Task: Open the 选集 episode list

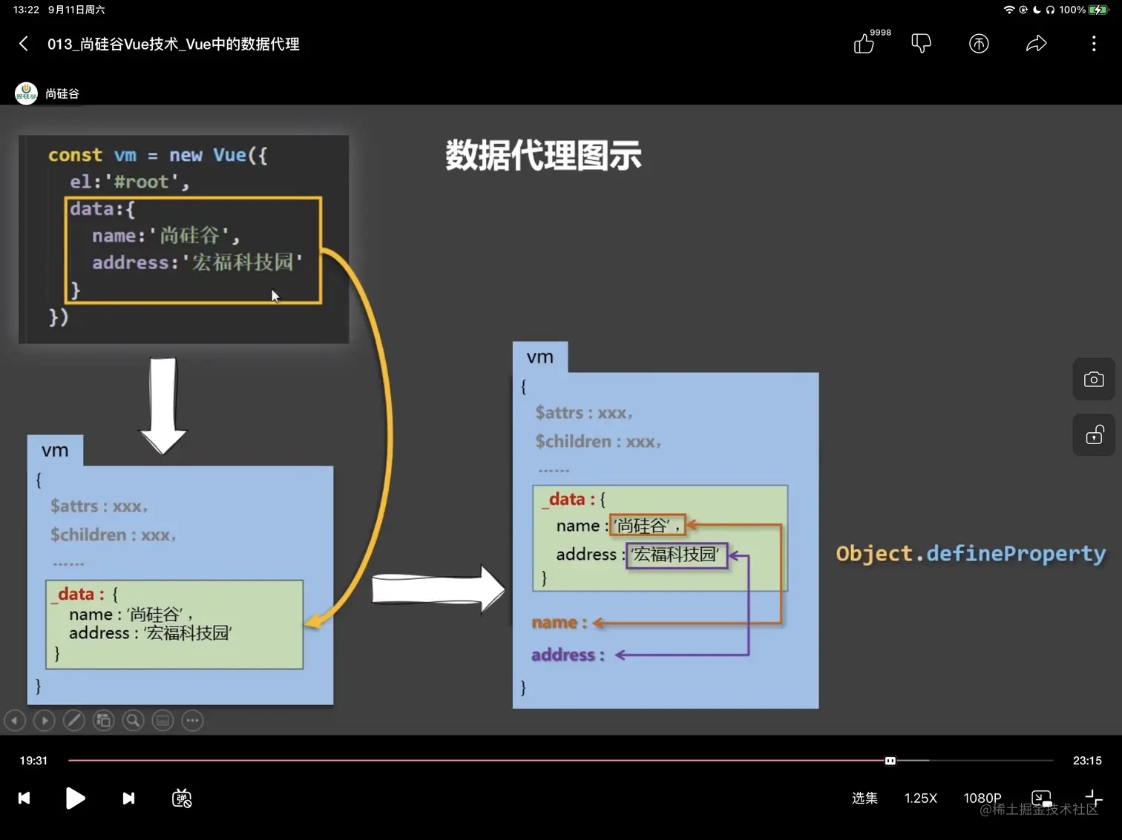Action: (x=865, y=798)
